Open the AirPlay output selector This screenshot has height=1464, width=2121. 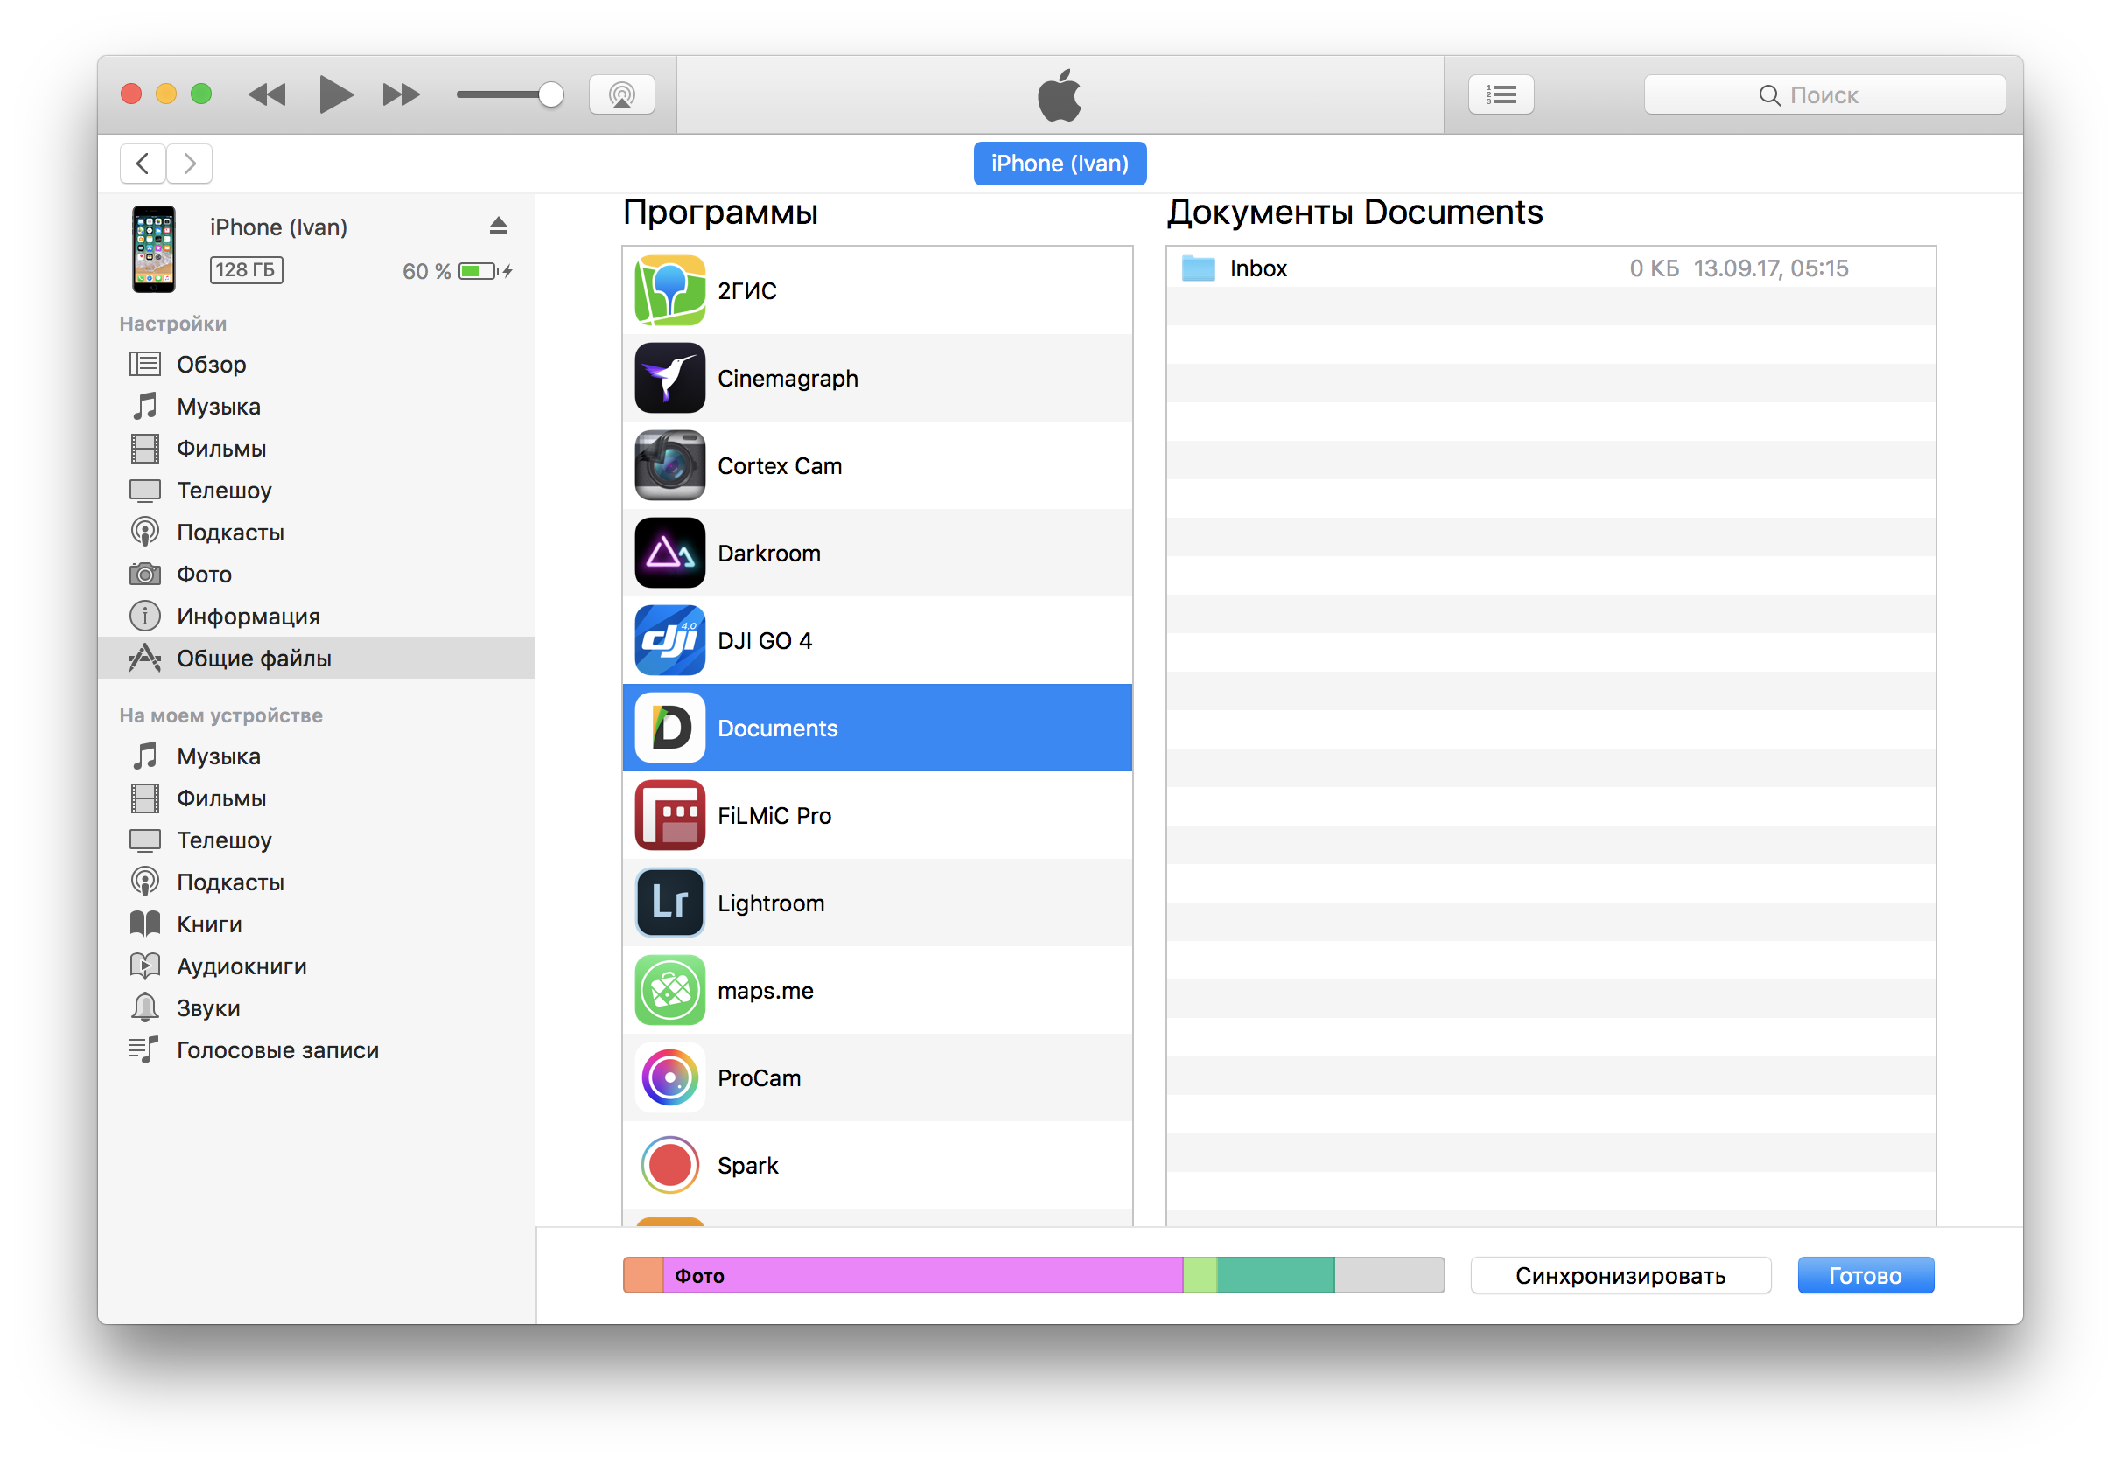tap(621, 94)
